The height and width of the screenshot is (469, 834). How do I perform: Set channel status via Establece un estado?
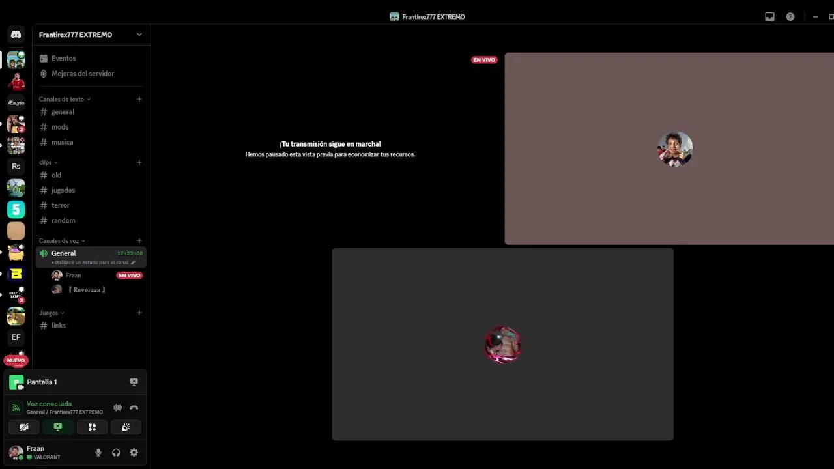coord(93,263)
